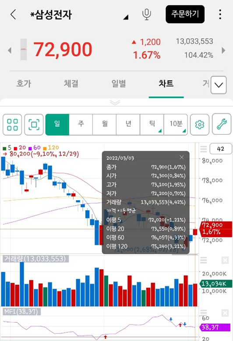Tap the 주문하기 order button
Screen dimensions: 233x341
pos(185,14)
